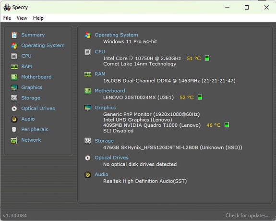Image resolution: width=276 pixels, height=221 pixels.
Task: Go to Operating System section in sidebar
Action: coord(43,46)
